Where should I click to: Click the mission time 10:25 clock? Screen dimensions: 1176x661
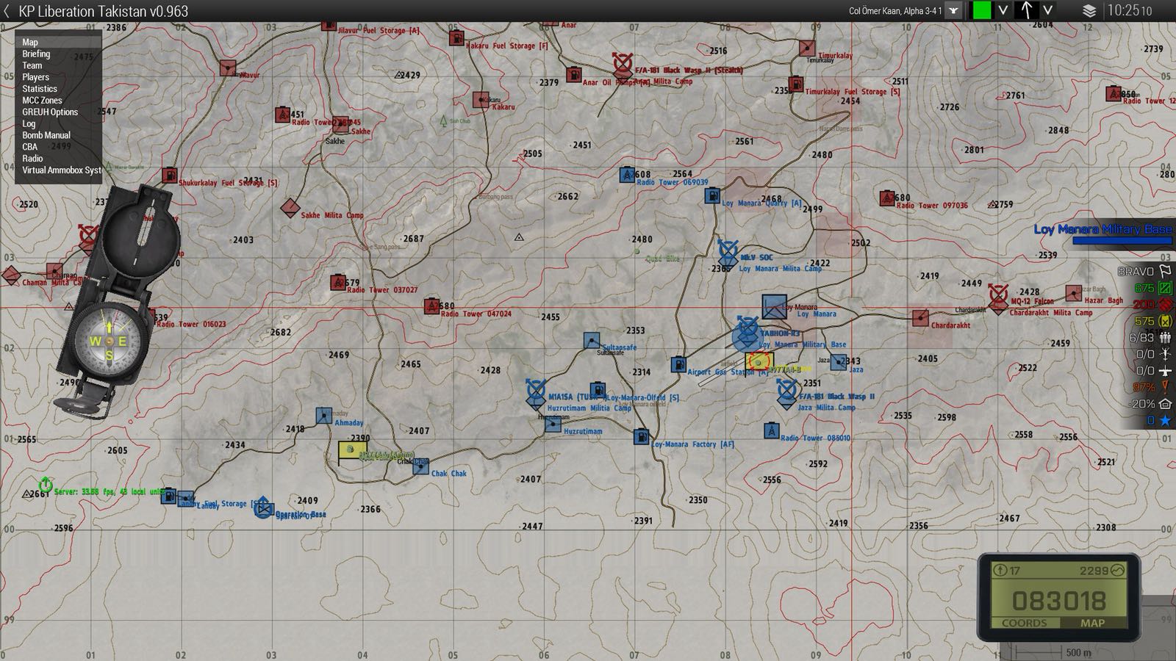click(x=1129, y=11)
